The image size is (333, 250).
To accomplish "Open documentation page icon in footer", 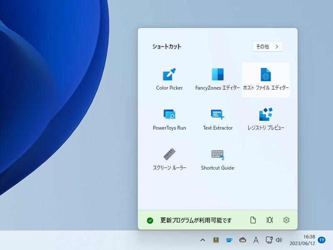I will coord(253,220).
